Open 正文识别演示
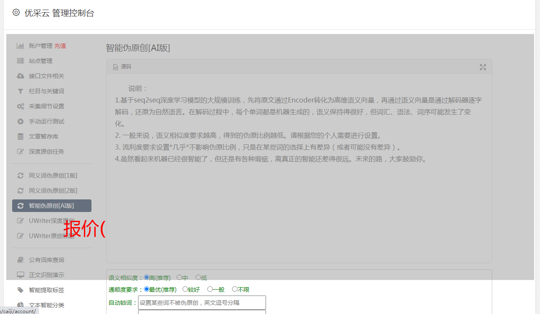Image resolution: width=540 pixels, height=314 pixels. pyautogui.click(x=47, y=275)
